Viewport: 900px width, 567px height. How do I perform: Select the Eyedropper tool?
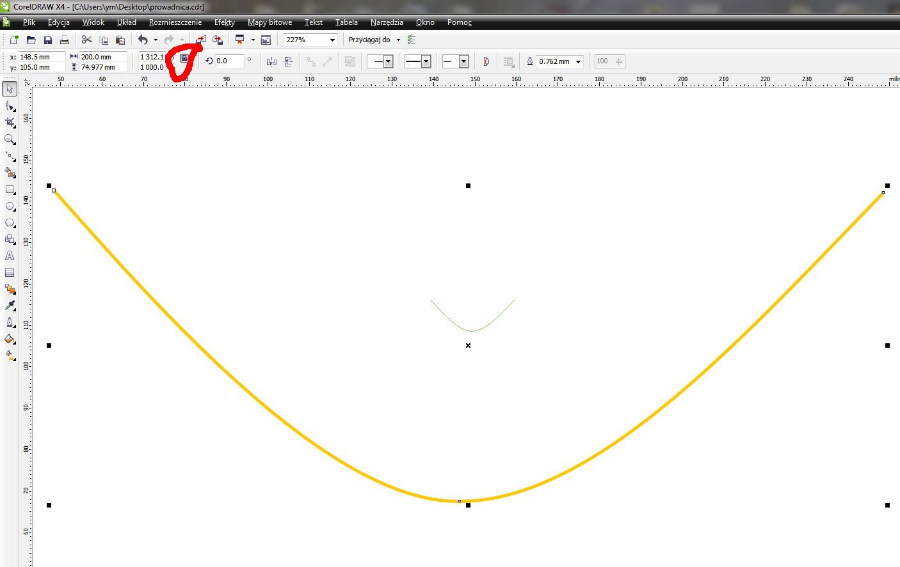[10, 306]
